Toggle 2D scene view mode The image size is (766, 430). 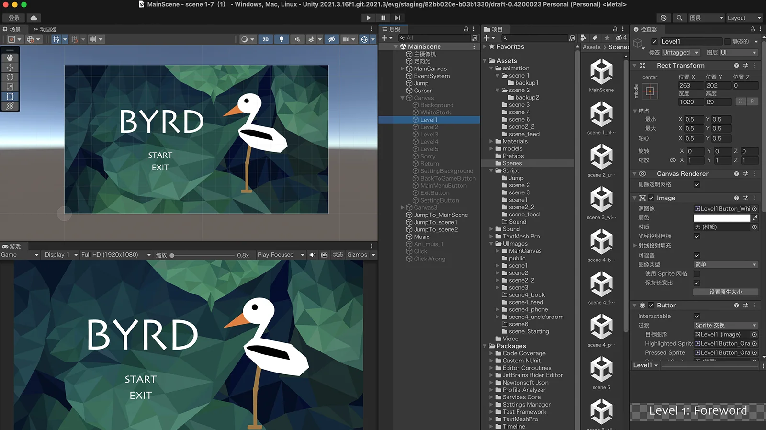pos(265,39)
